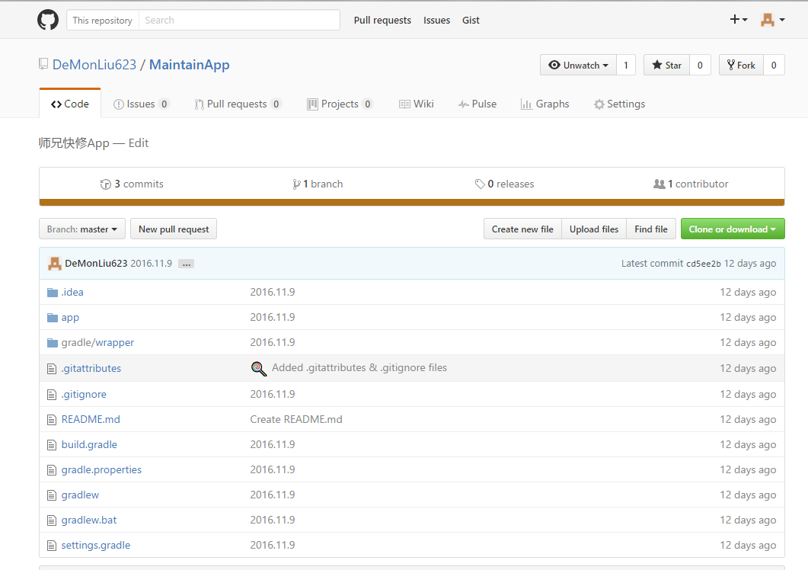Screen dimensions: 808x570
Task: Click Find file button
Action: point(651,229)
